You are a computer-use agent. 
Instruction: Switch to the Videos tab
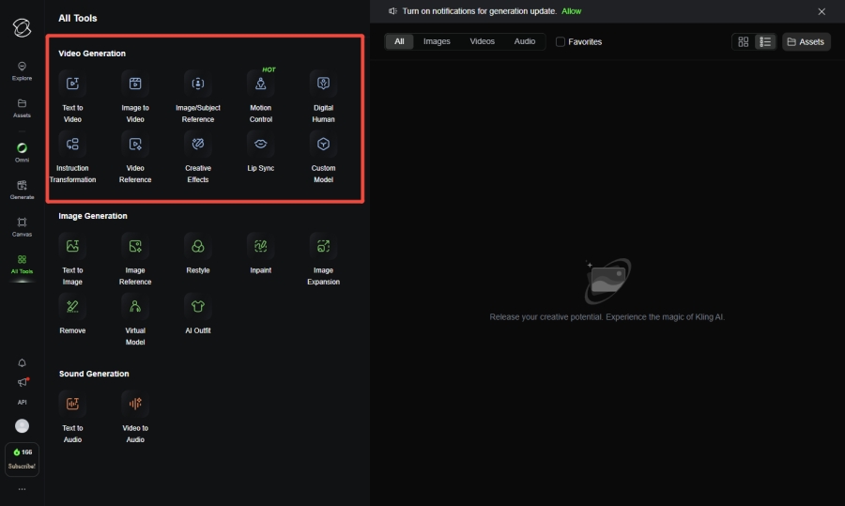pos(482,41)
